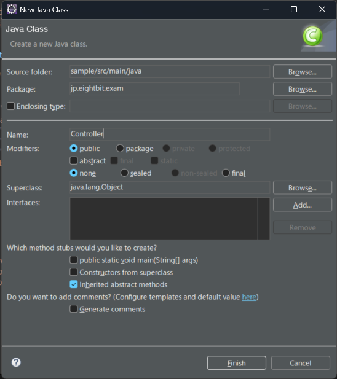Viewport: 337px width, 379px height.
Task: Tick public static void main stub checkbox
Action: [74, 260]
